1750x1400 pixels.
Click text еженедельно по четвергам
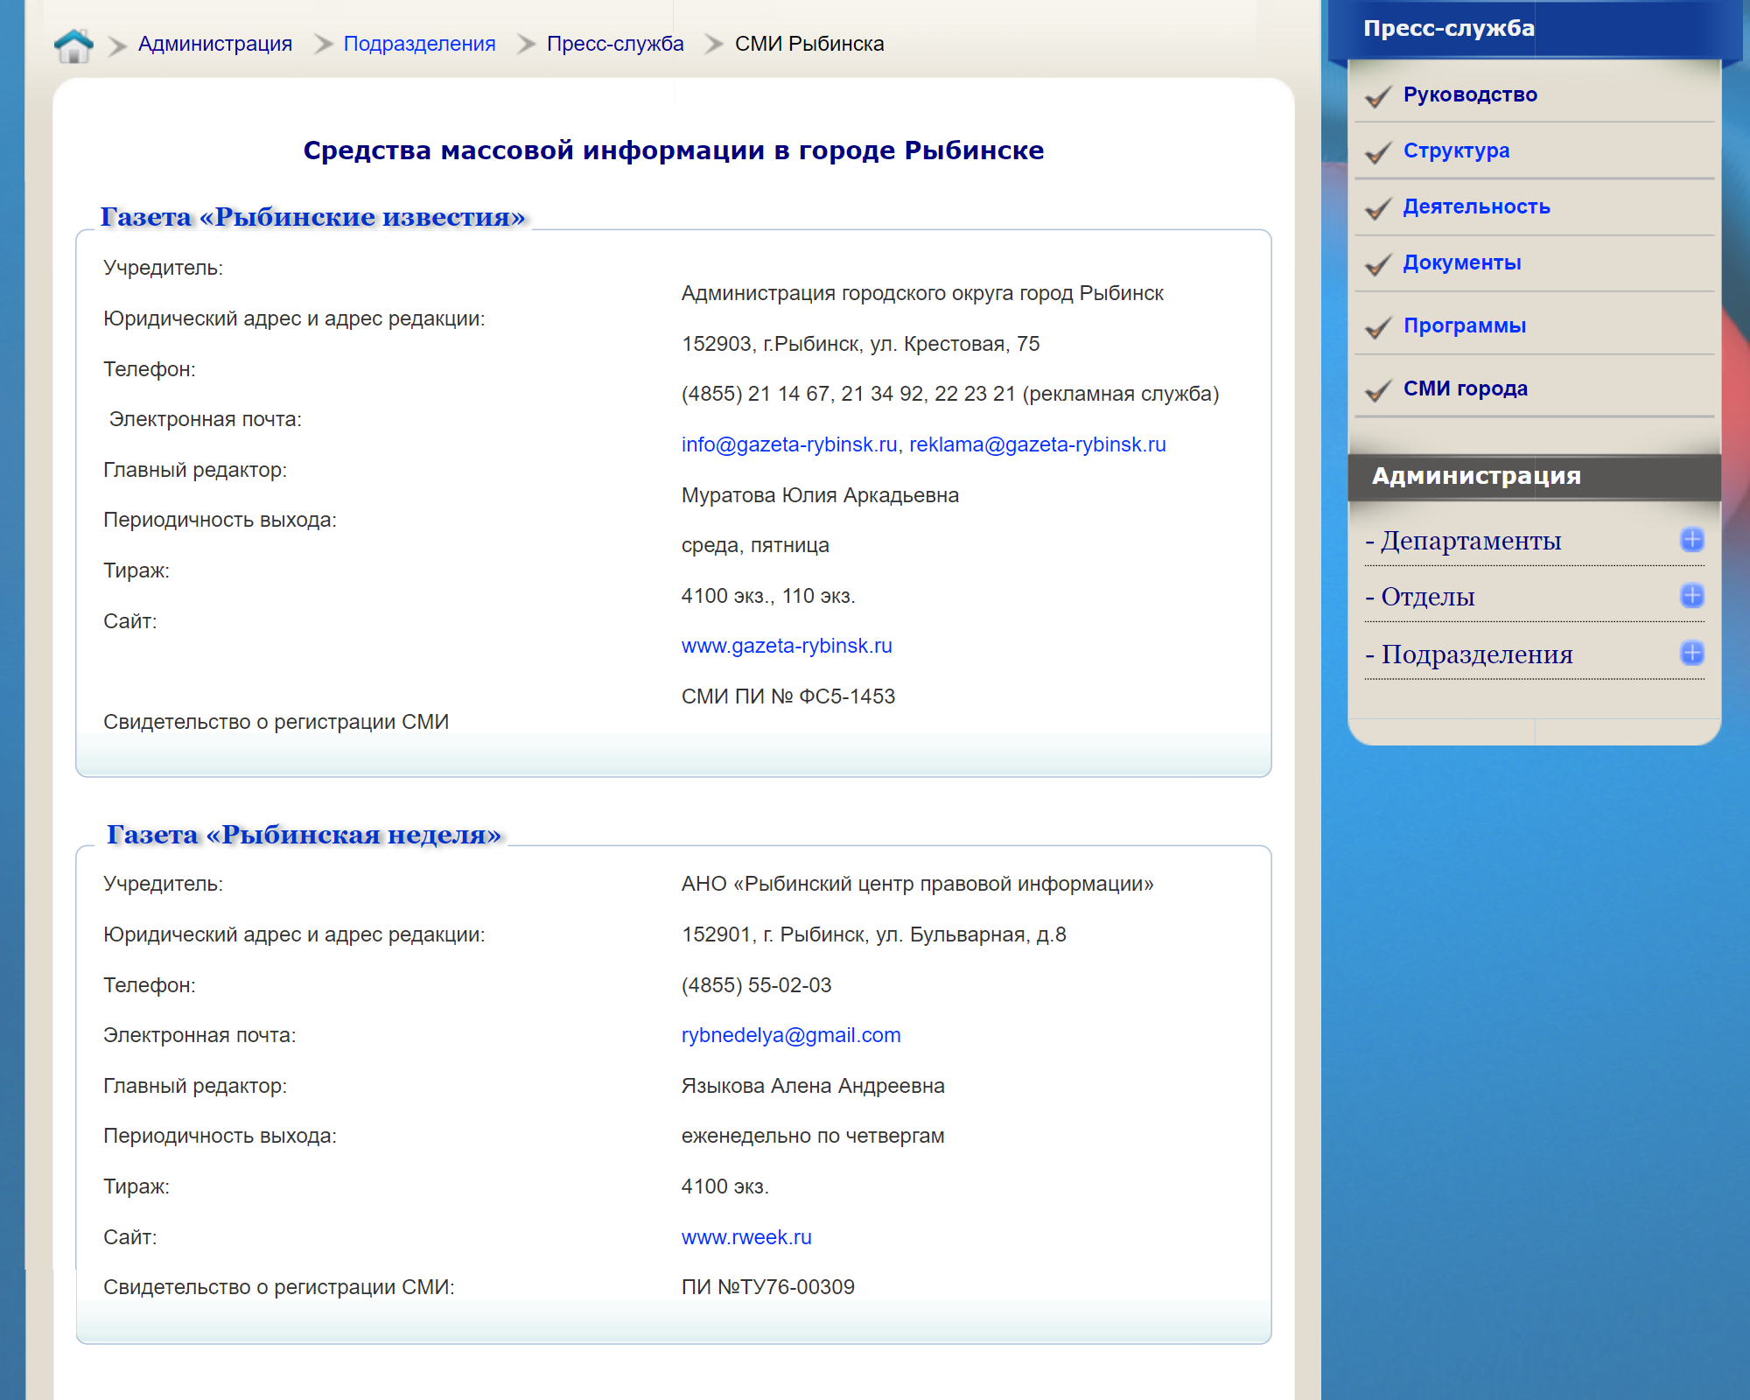[813, 1136]
